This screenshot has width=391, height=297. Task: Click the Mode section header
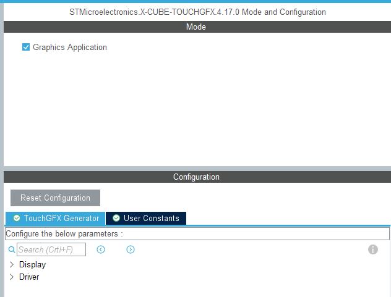coord(197,27)
